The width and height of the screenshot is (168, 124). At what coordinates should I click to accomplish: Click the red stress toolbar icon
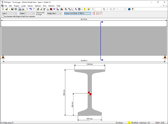(x=58, y=9)
